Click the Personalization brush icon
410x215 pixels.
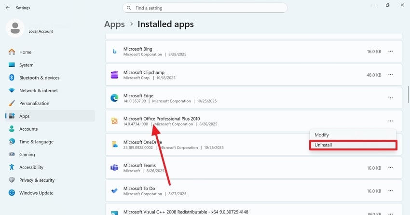click(12, 103)
